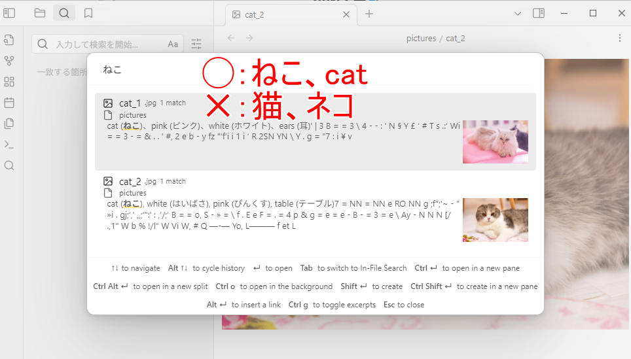Open search settings sliders icon
Image resolution: width=631 pixels, height=359 pixels.
196,44
